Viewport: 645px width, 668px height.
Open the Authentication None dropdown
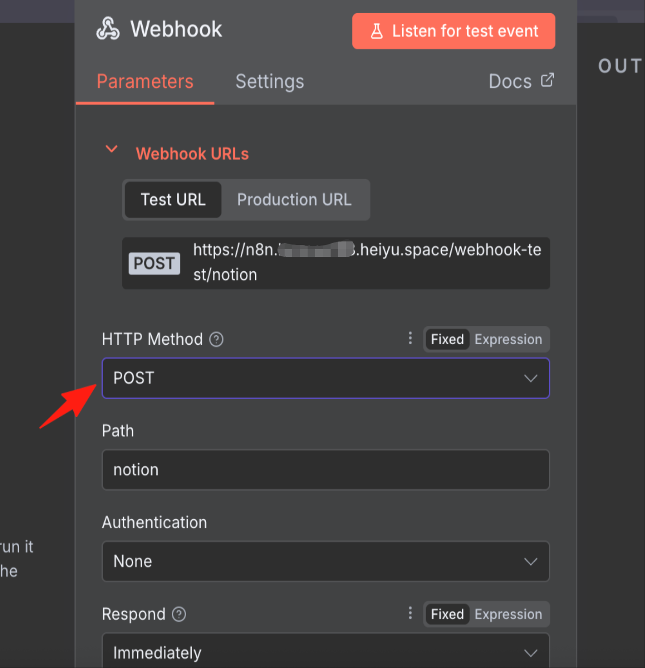pyautogui.click(x=326, y=561)
